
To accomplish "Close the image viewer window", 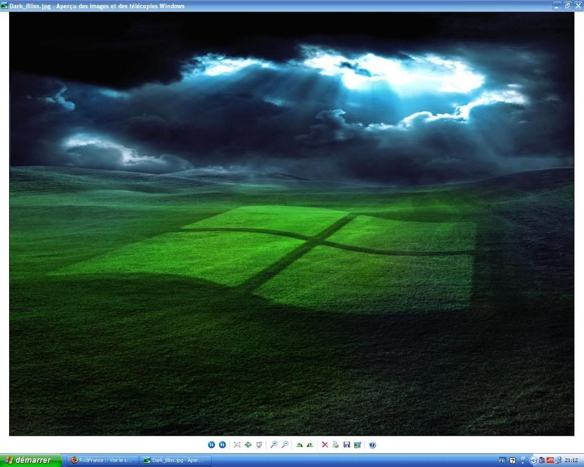I will 578,6.
